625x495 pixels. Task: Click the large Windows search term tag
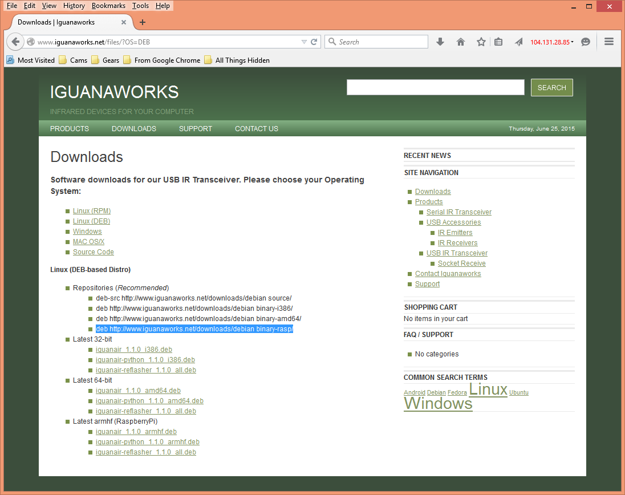437,403
